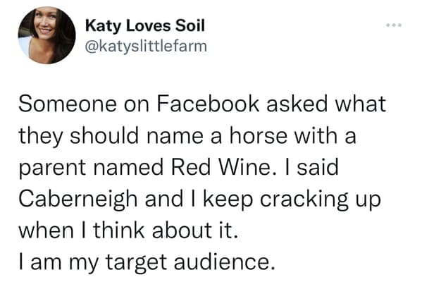
Task: Click the word Facebook in the tweet
Action: click(x=208, y=104)
